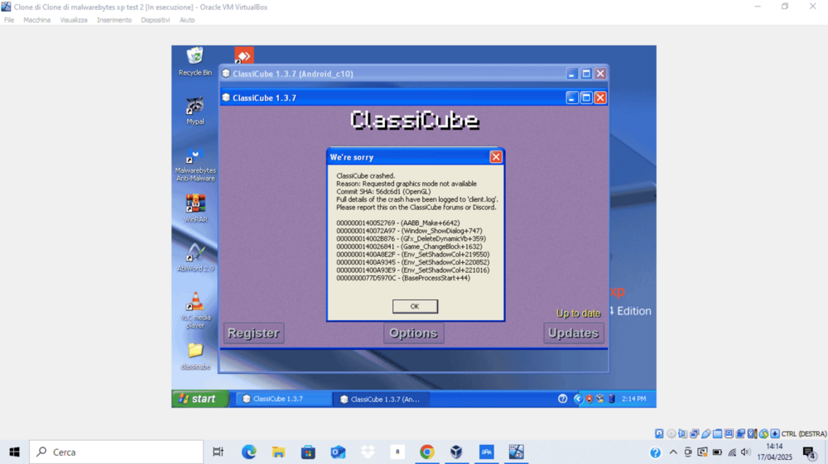Viewport: 828px width, 464px height.
Task: Open the VirtualBox Dispositivi menu
Action: 156,20
